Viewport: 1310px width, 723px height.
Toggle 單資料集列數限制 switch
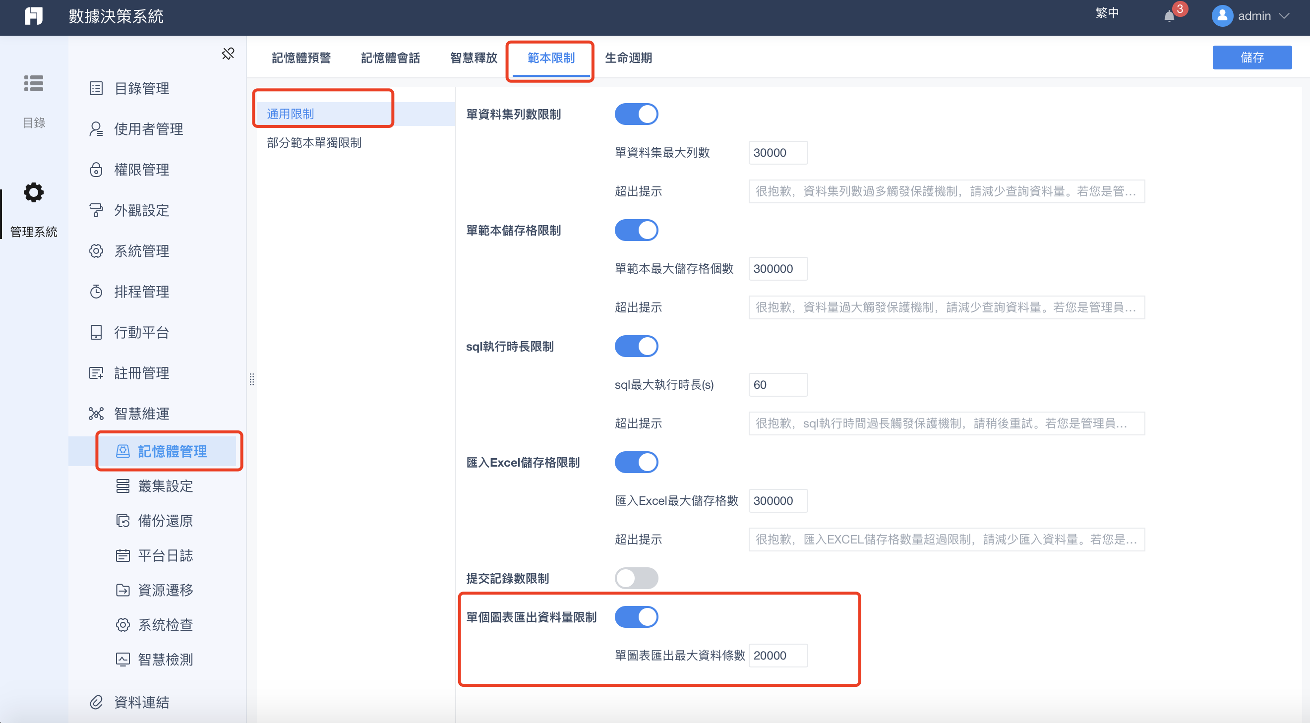[636, 114]
